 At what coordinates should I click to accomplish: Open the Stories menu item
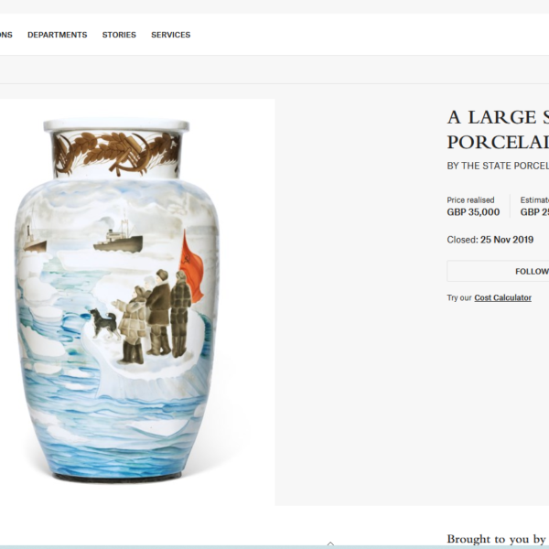tap(119, 35)
